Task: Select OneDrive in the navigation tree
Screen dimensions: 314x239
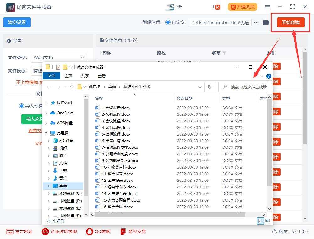Action: [65, 113]
